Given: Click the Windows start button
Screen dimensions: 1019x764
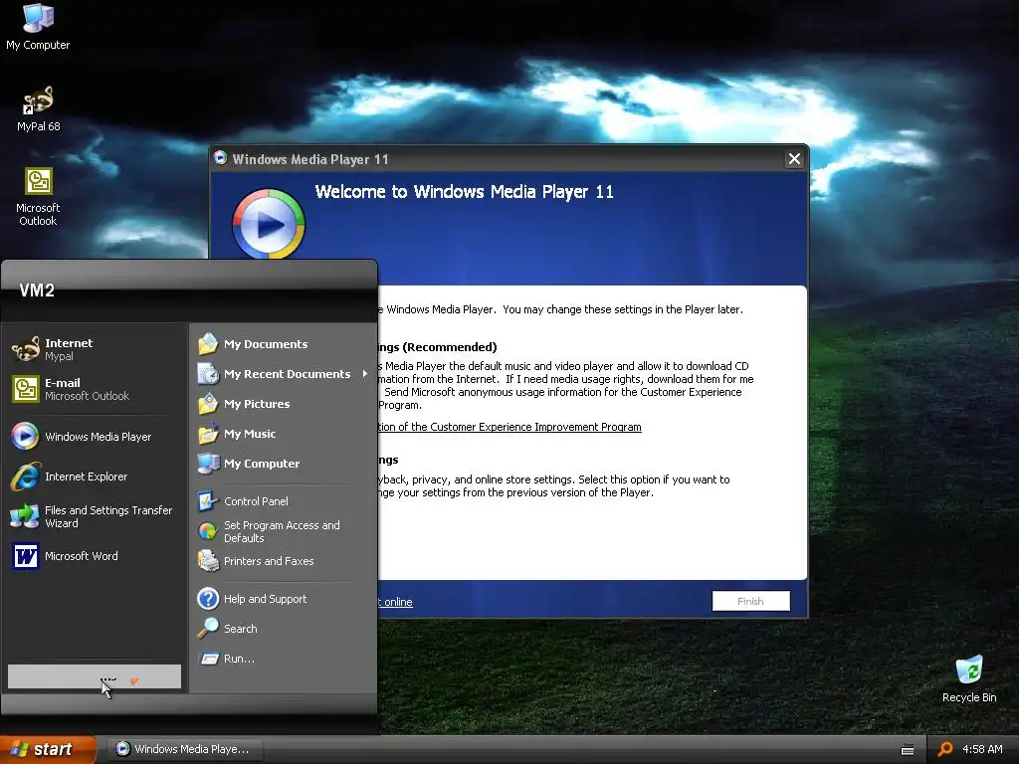Looking at the screenshot, I should [x=49, y=749].
